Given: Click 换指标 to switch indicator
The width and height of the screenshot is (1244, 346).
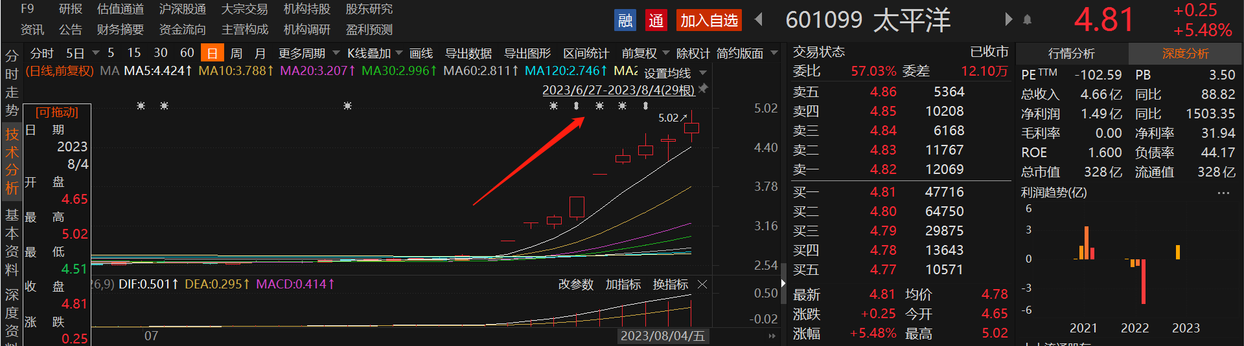Looking at the screenshot, I should (671, 285).
